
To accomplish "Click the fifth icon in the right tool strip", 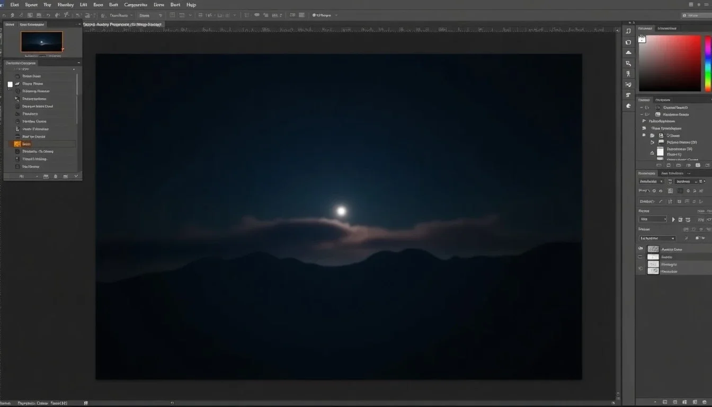I will point(628,74).
